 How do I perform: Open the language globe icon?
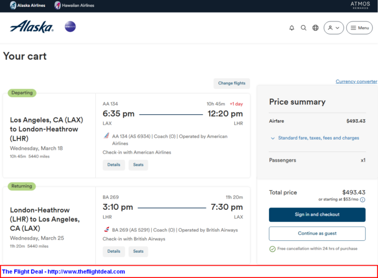pyautogui.click(x=315, y=28)
